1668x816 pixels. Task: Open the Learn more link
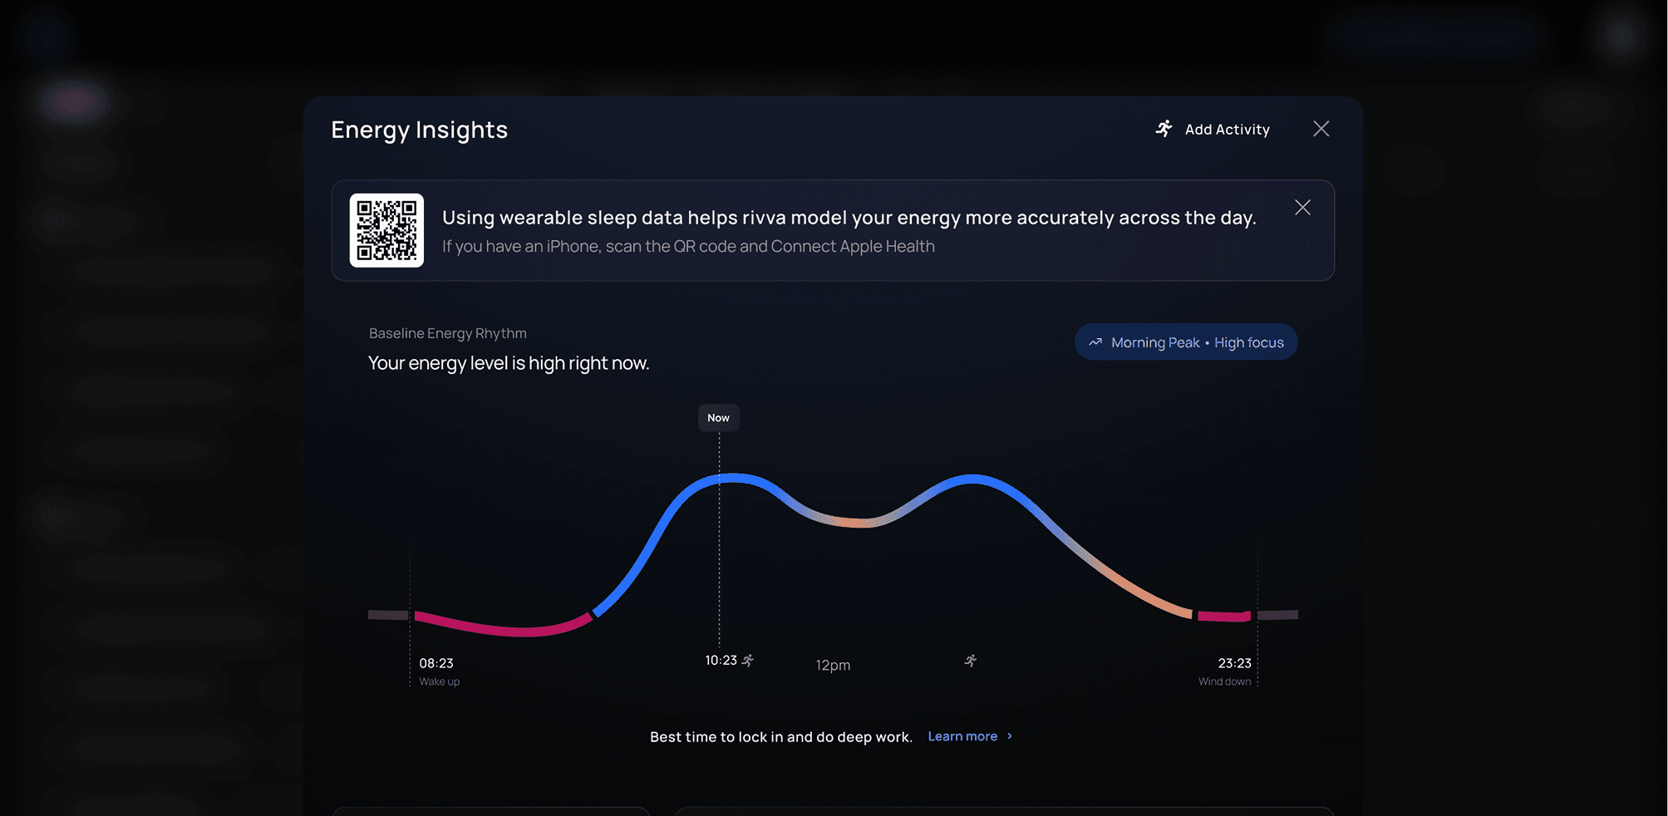(x=962, y=736)
